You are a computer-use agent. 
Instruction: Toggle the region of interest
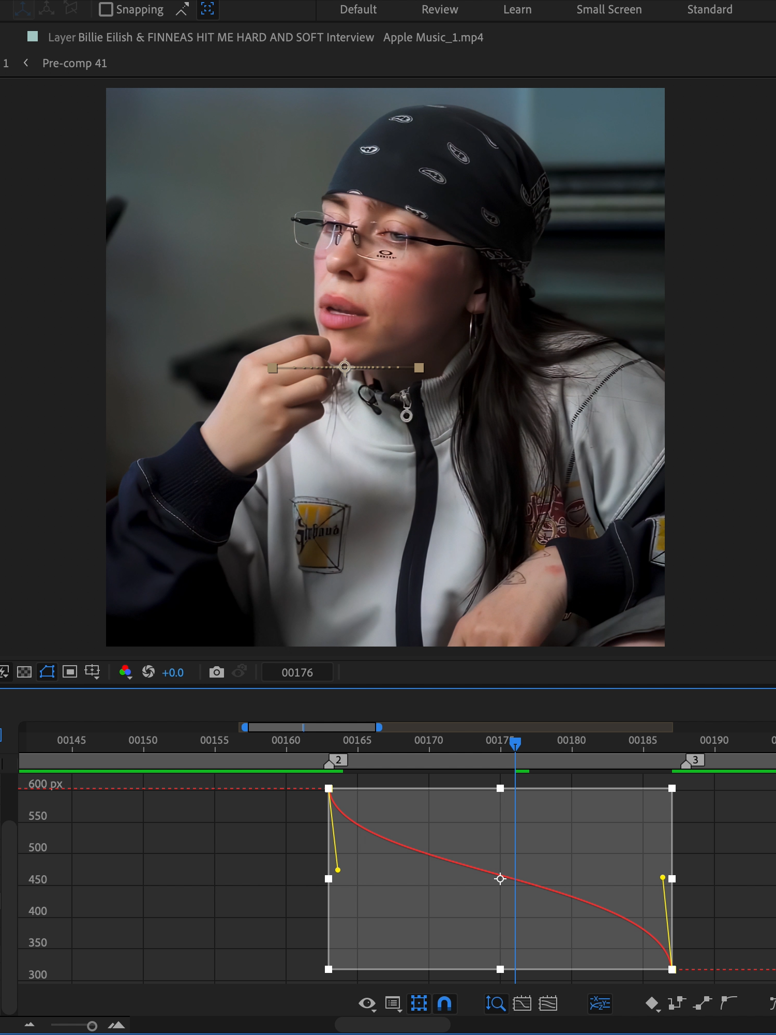click(70, 672)
